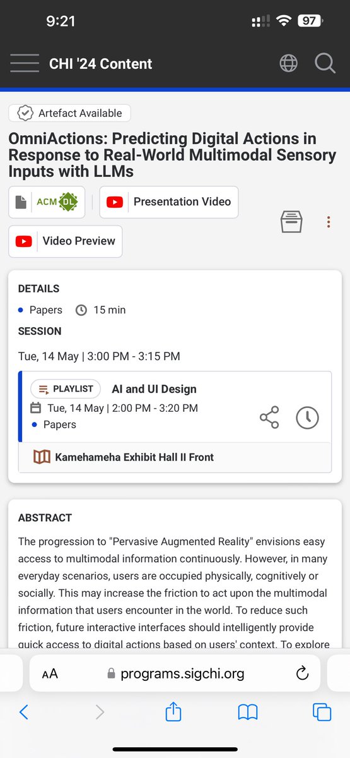Open the ACM DL paper link
This screenshot has height=758, width=350.
pyautogui.click(x=47, y=202)
